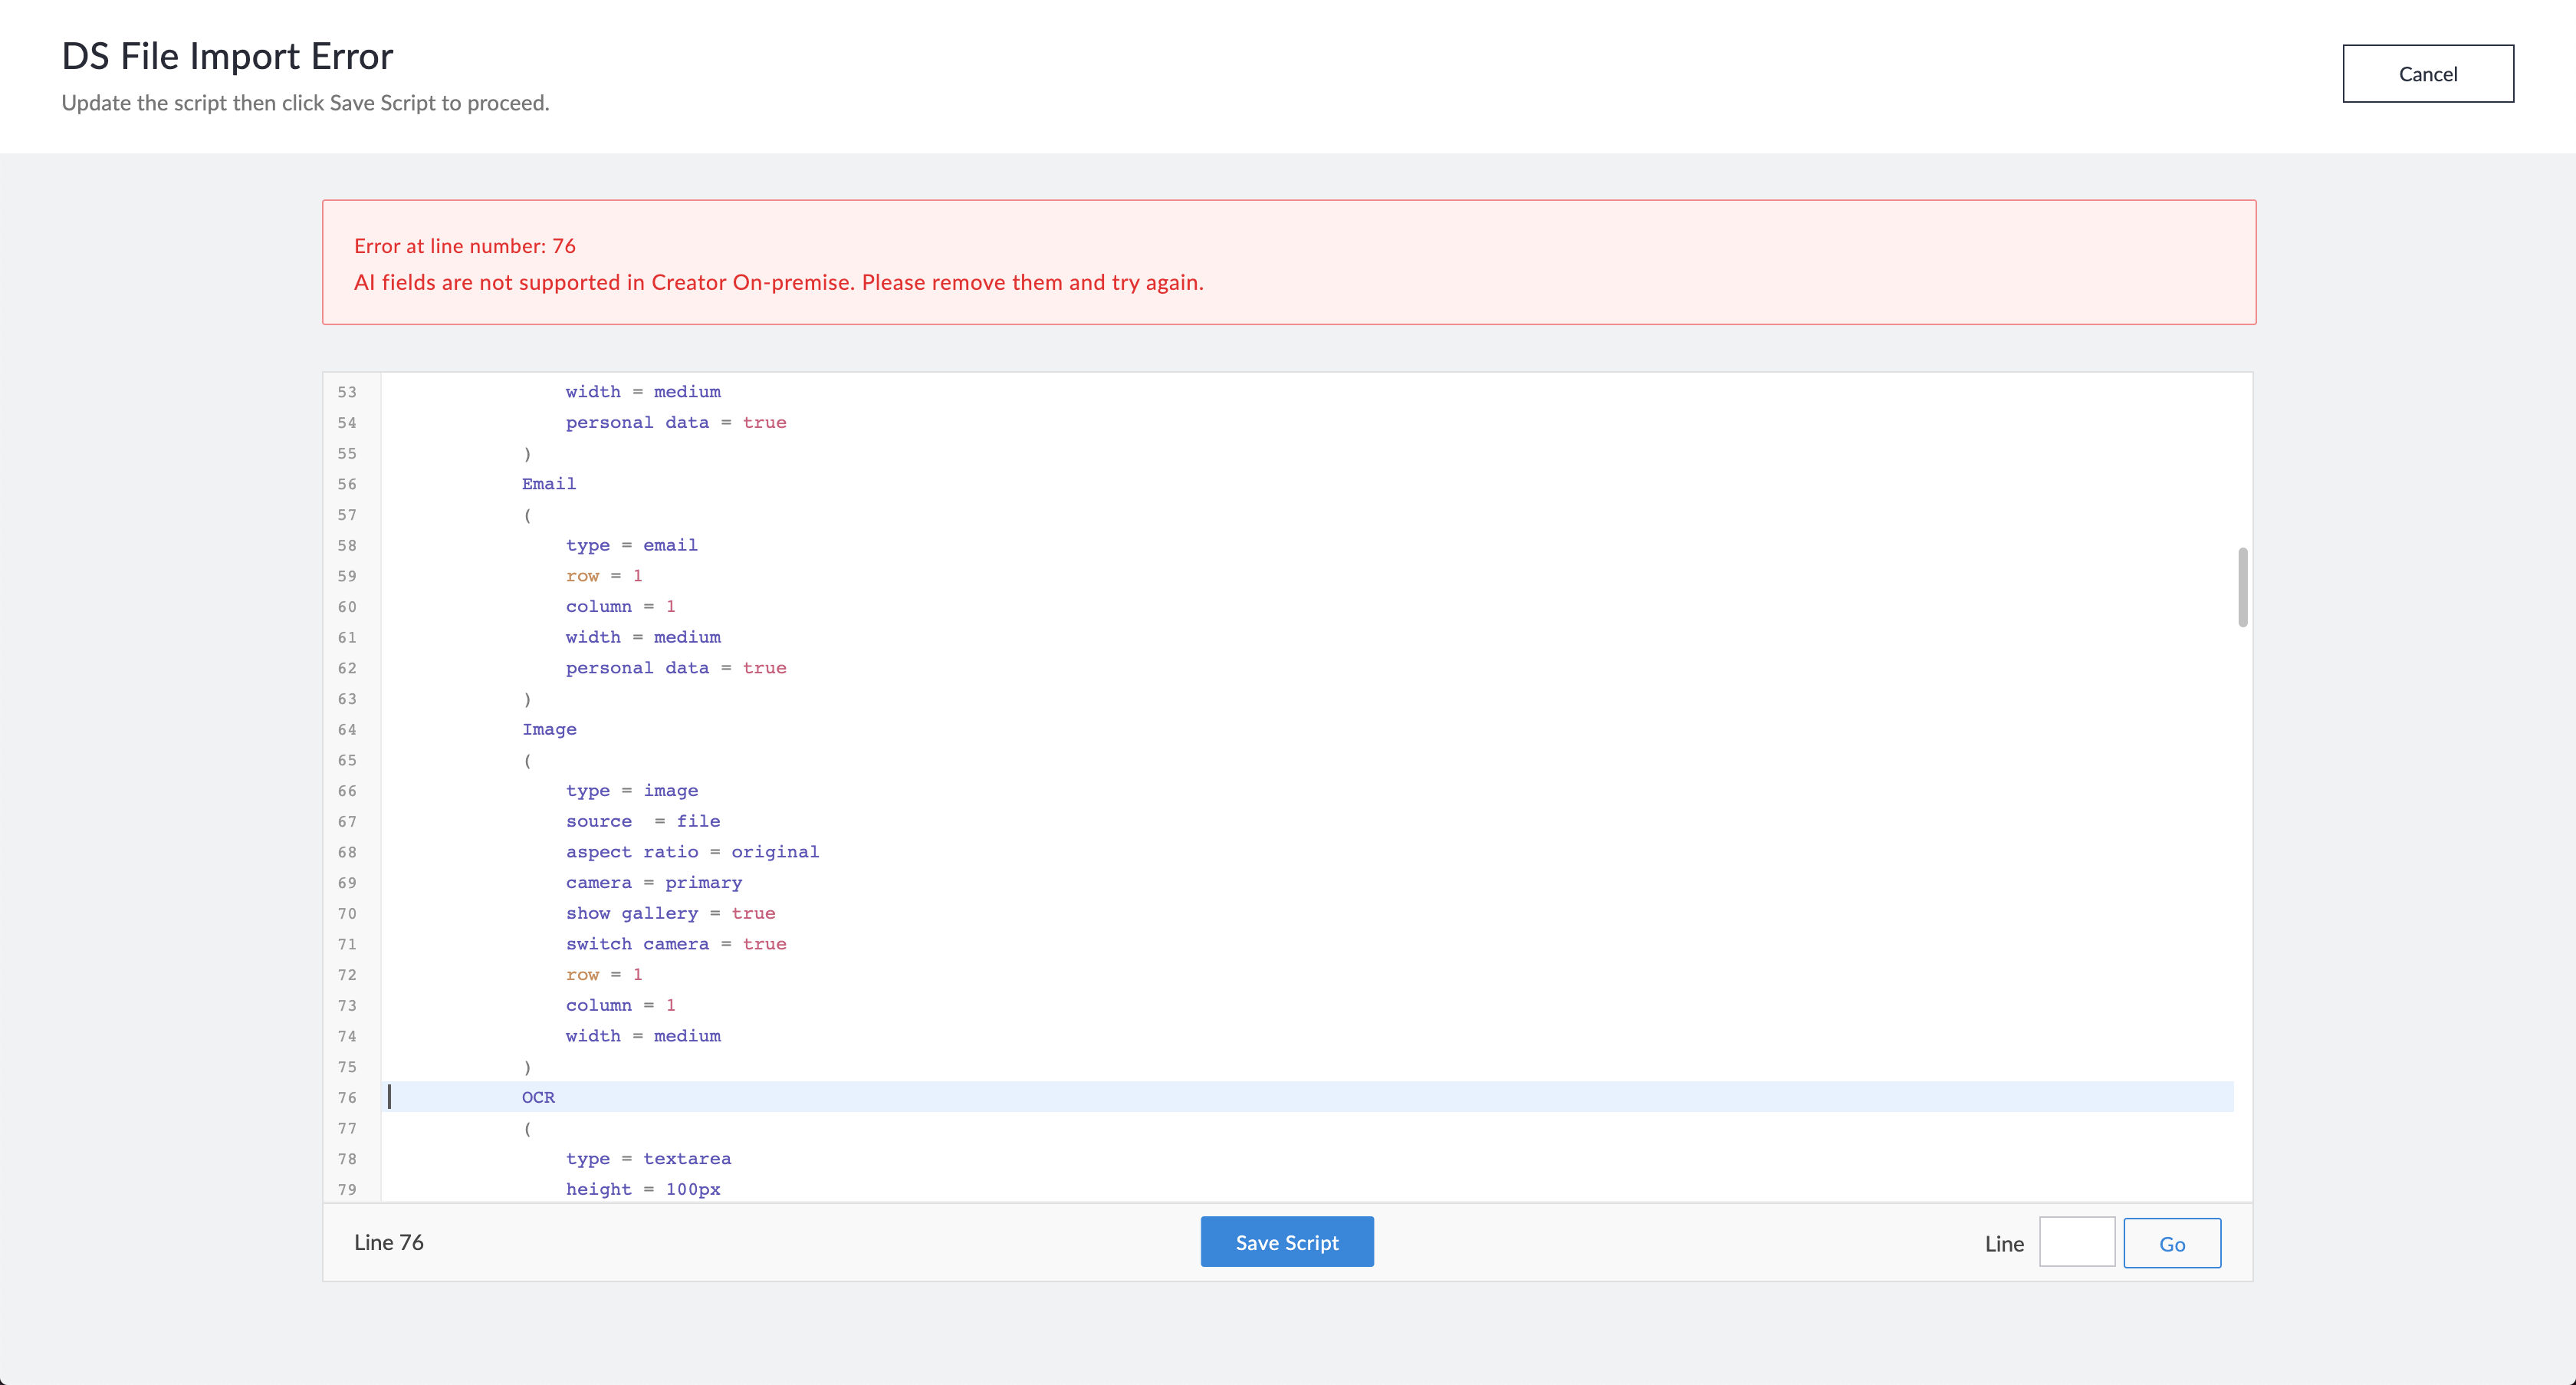
Task: Focus the Line number input field
Action: 2076,1242
